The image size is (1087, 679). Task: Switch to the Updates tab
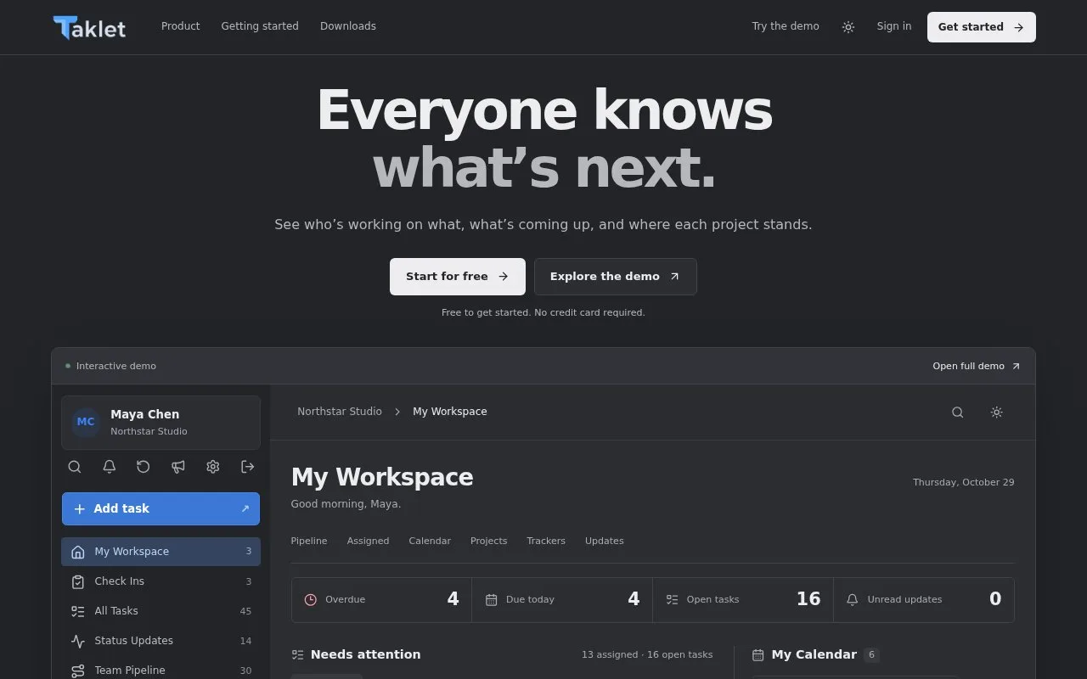click(x=605, y=541)
